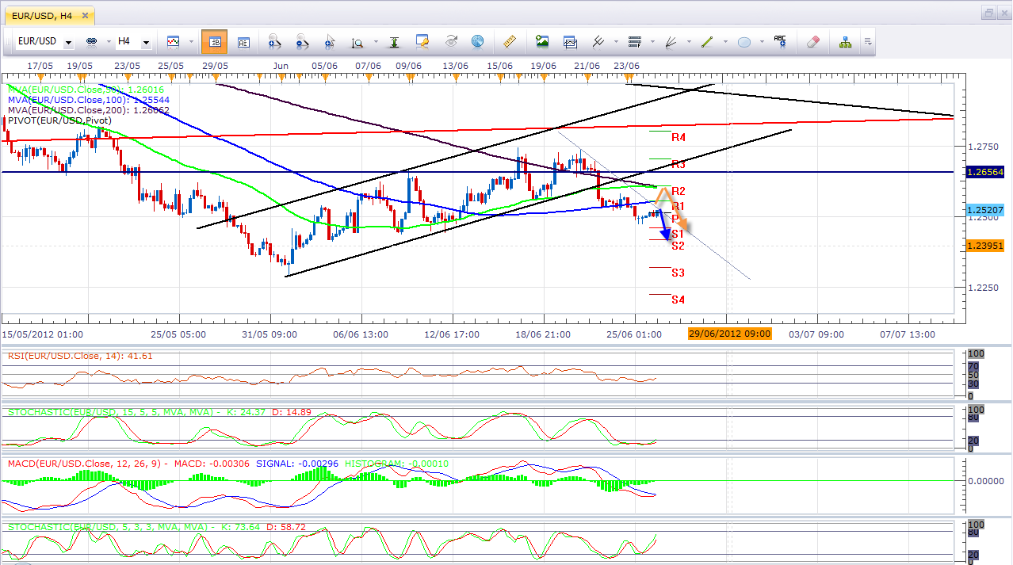The height and width of the screenshot is (565, 1013).
Task: Select the zoom out magnifier tool
Action: point(302,41)
